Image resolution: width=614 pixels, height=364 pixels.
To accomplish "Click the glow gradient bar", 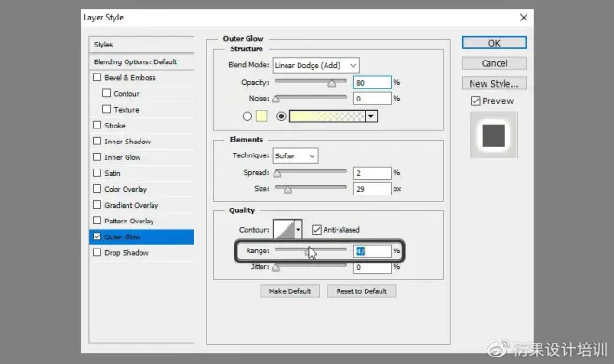I will click(327, 116).
